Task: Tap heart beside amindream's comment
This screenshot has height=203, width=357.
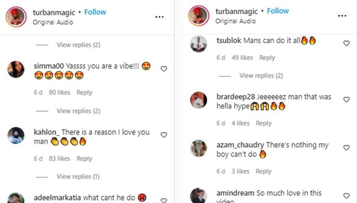Action: [346, 196]
